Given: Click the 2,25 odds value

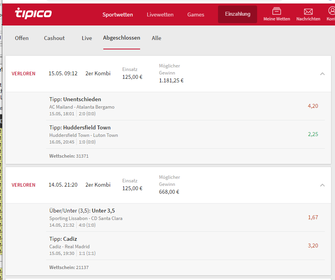Looking at the screenshot, I should (x=313, y=134).
